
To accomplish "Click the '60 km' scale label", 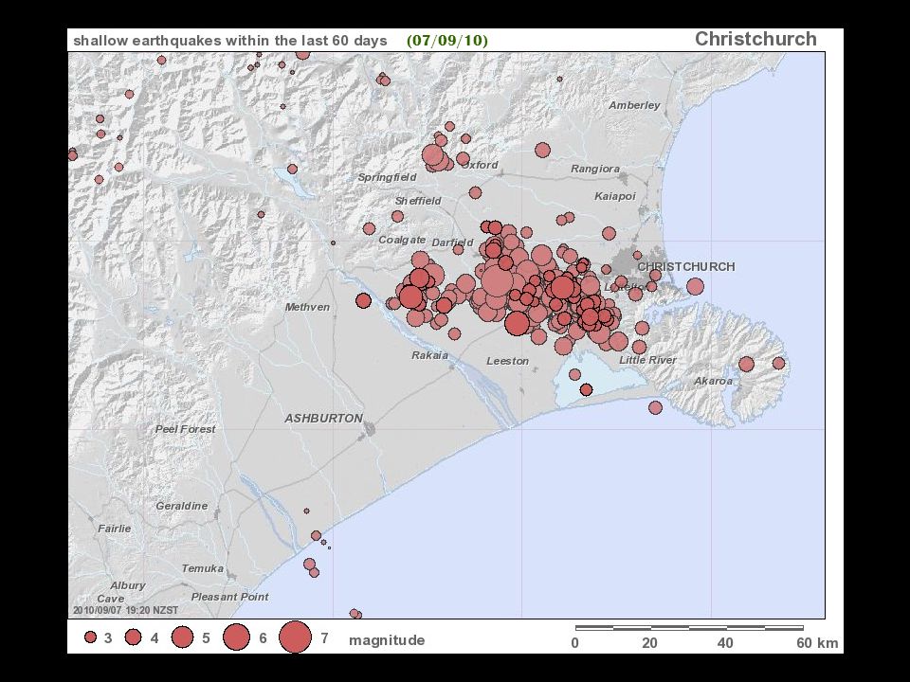I will pos(817,642).
